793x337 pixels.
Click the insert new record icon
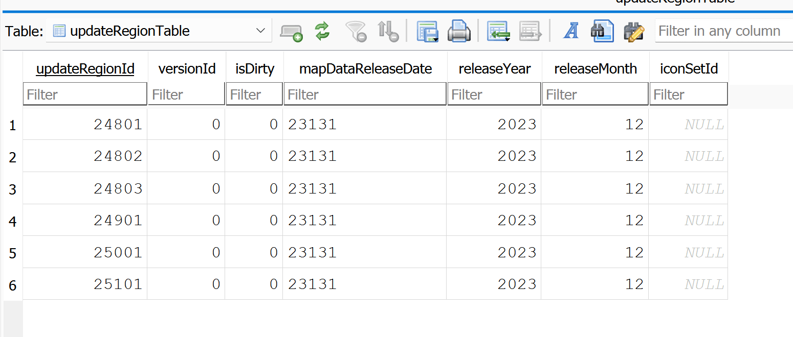(497, 31)
